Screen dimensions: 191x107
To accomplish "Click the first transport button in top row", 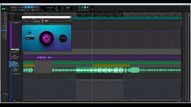I will (x=80, y=7).
